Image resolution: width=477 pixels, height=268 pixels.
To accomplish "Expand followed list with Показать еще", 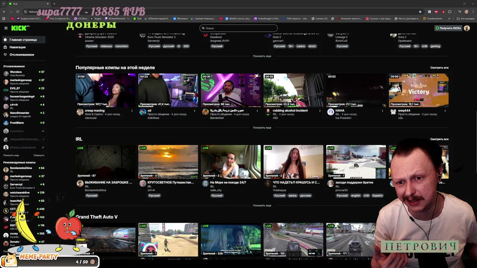I will coord(11,155).
